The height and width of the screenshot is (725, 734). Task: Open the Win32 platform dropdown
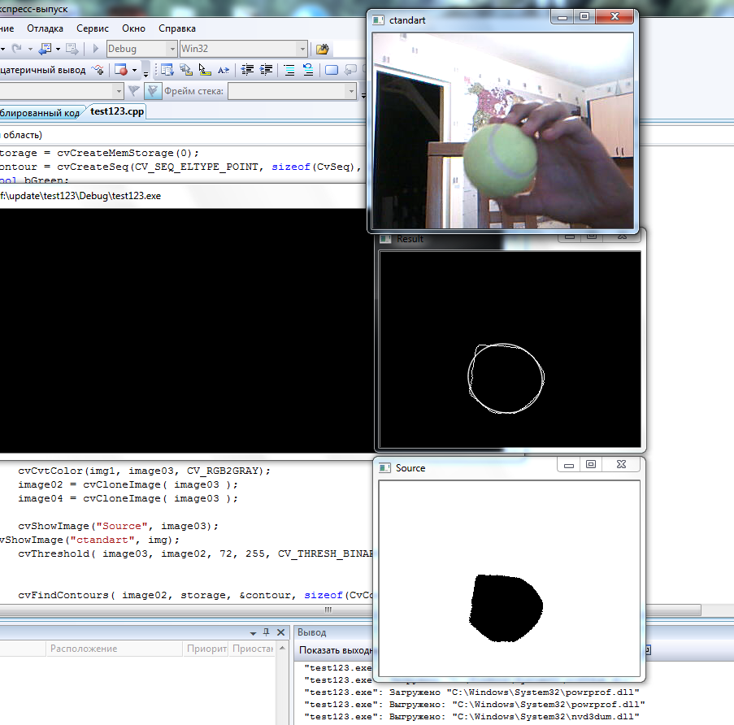[x=302, y=49]
